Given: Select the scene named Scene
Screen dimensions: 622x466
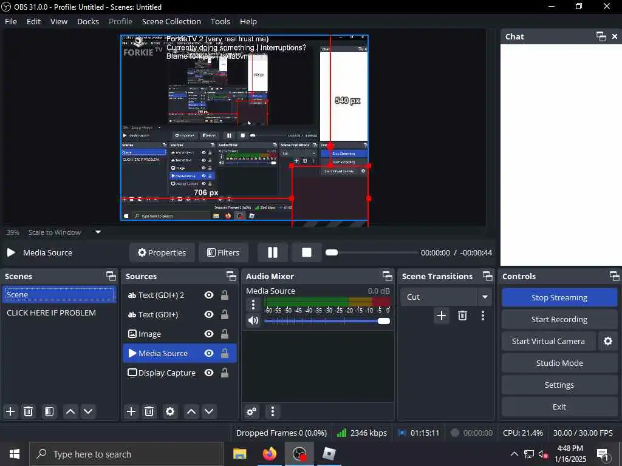Looking at the screenshot, I should (59, 294).
